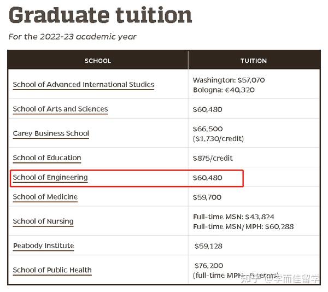Viewport: 328px width, 292px height.
Task: Click the $59,128 Peabody tuition cell
Action: point(208,246)
